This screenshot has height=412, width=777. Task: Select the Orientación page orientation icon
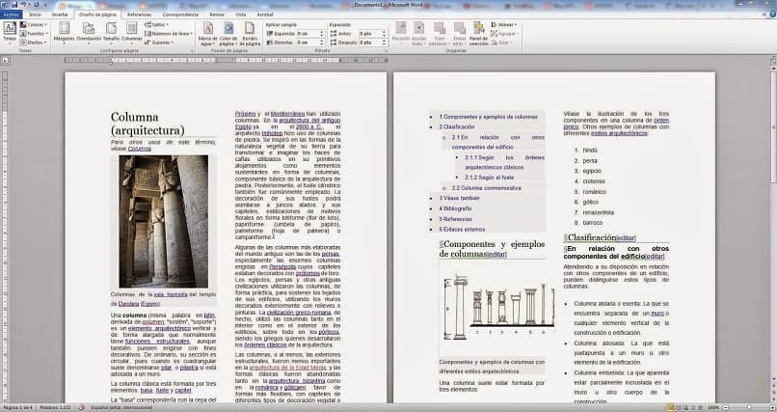89,33
